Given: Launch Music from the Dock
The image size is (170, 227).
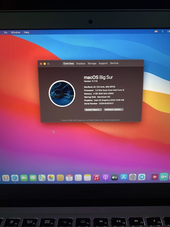Looking at the screenshot, I should tap(96, 177).
